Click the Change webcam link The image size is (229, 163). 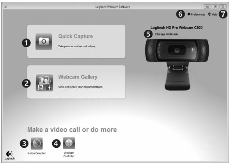[166, 34]
